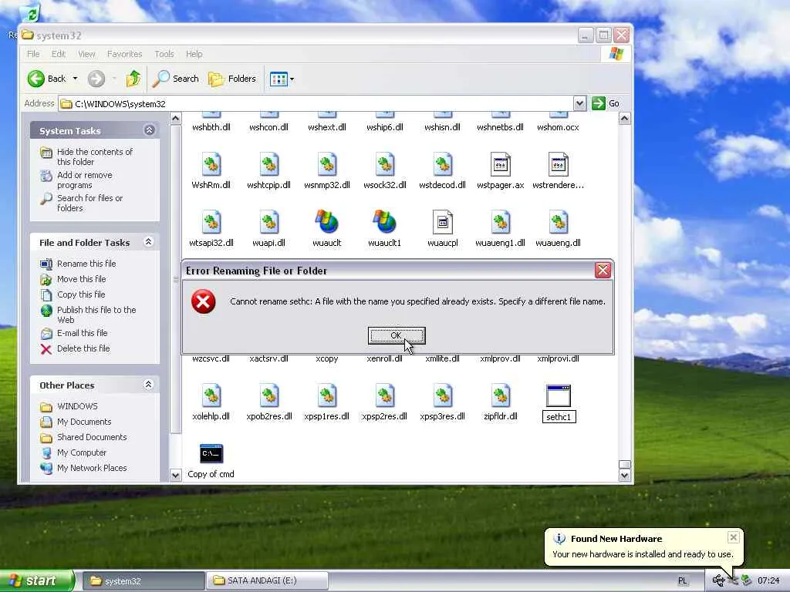Image resolution: width=790 pixels, height=592 pixels.
Task: Click Add or remove programs link
Action: pos(85,180)
